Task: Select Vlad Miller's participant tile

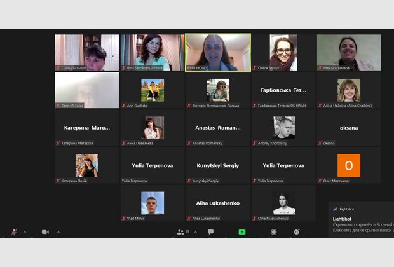Action: click(152, 203)
